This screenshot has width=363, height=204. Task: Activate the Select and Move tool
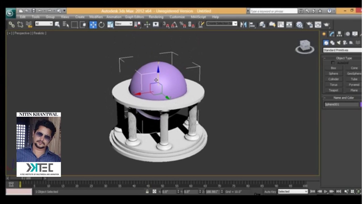pos(93,25)
